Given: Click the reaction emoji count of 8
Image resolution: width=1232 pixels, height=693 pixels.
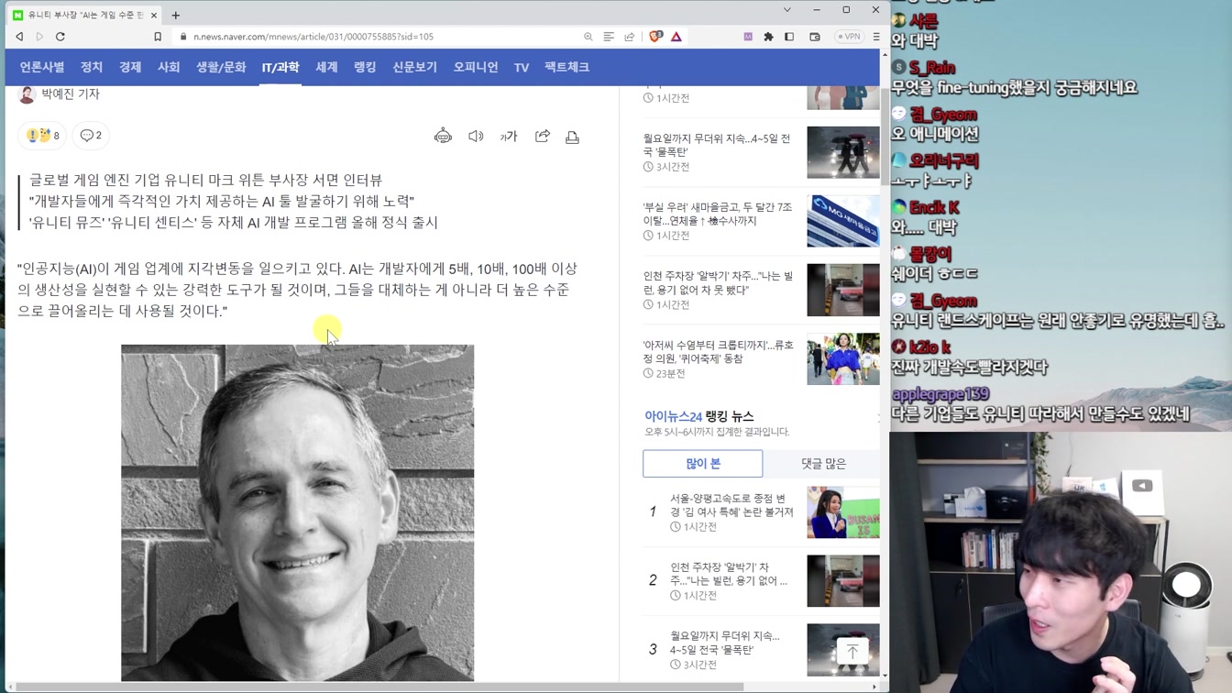Looking at the screenshot, I should click(x=42, y=136).
